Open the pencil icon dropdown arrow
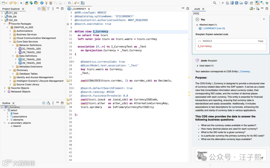The width and height of the screenshot is (270, 168). [78, 3]
